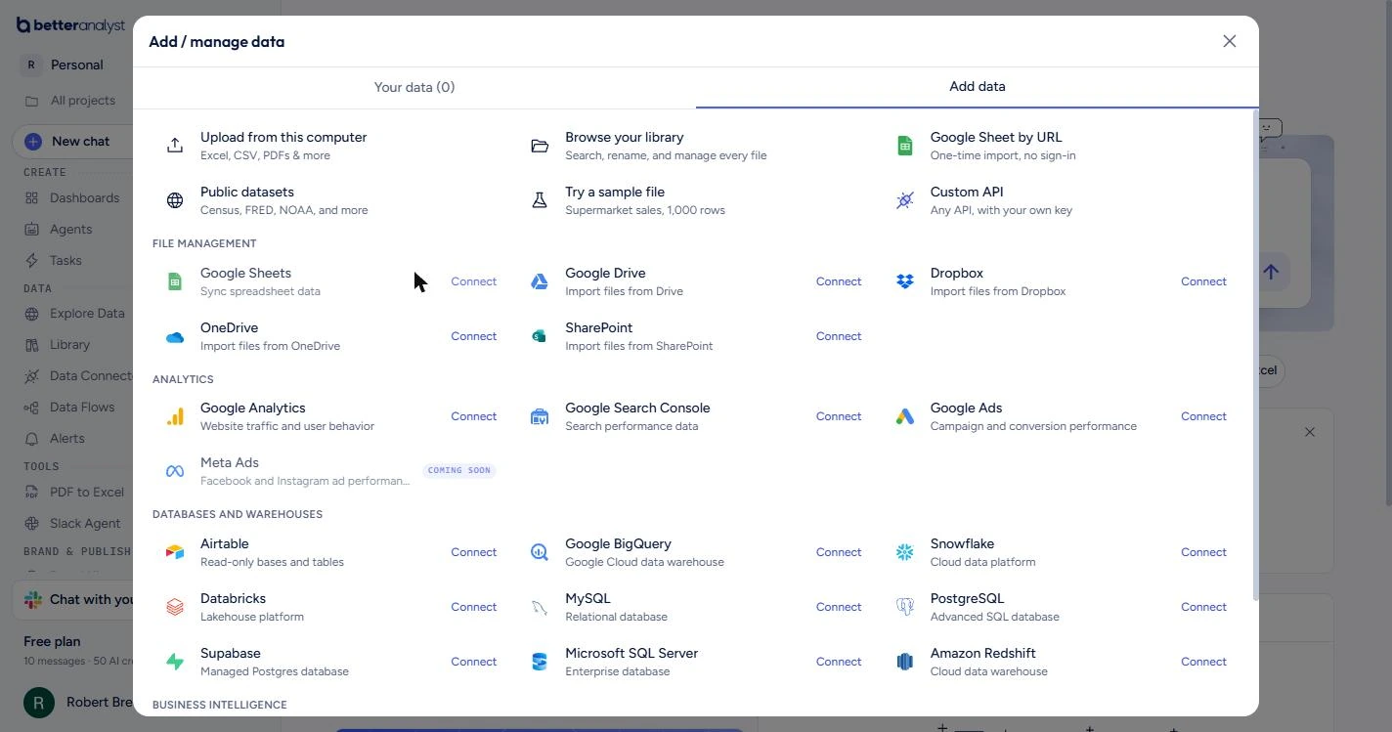Switch to the Your data (0) tab

(x=414, y=87)
